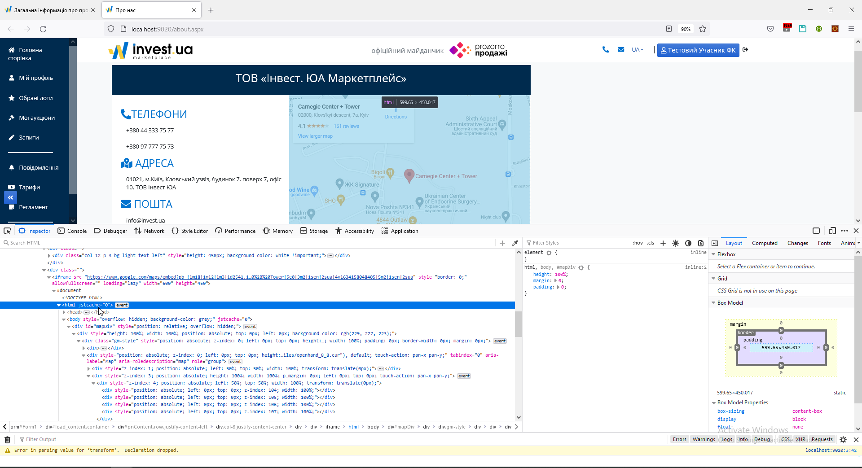Open console settings gear
This screenshot has height=468, width=862.
pos(843,440)
